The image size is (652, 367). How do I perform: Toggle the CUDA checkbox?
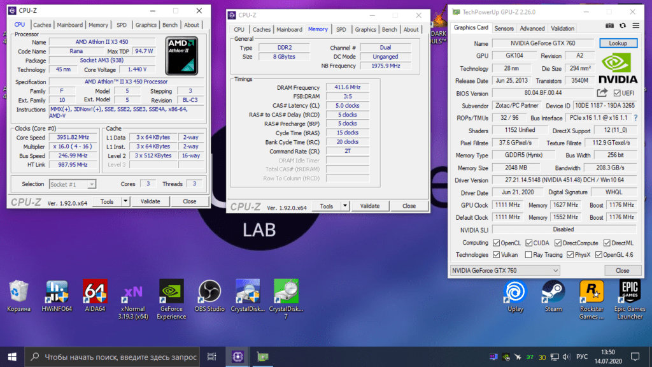click(x=529, y=243)
